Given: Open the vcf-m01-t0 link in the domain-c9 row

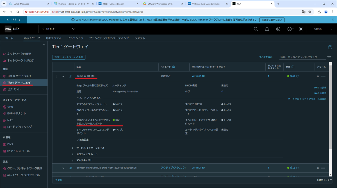Looking at the screenshot, I should (x=198, y=168).
